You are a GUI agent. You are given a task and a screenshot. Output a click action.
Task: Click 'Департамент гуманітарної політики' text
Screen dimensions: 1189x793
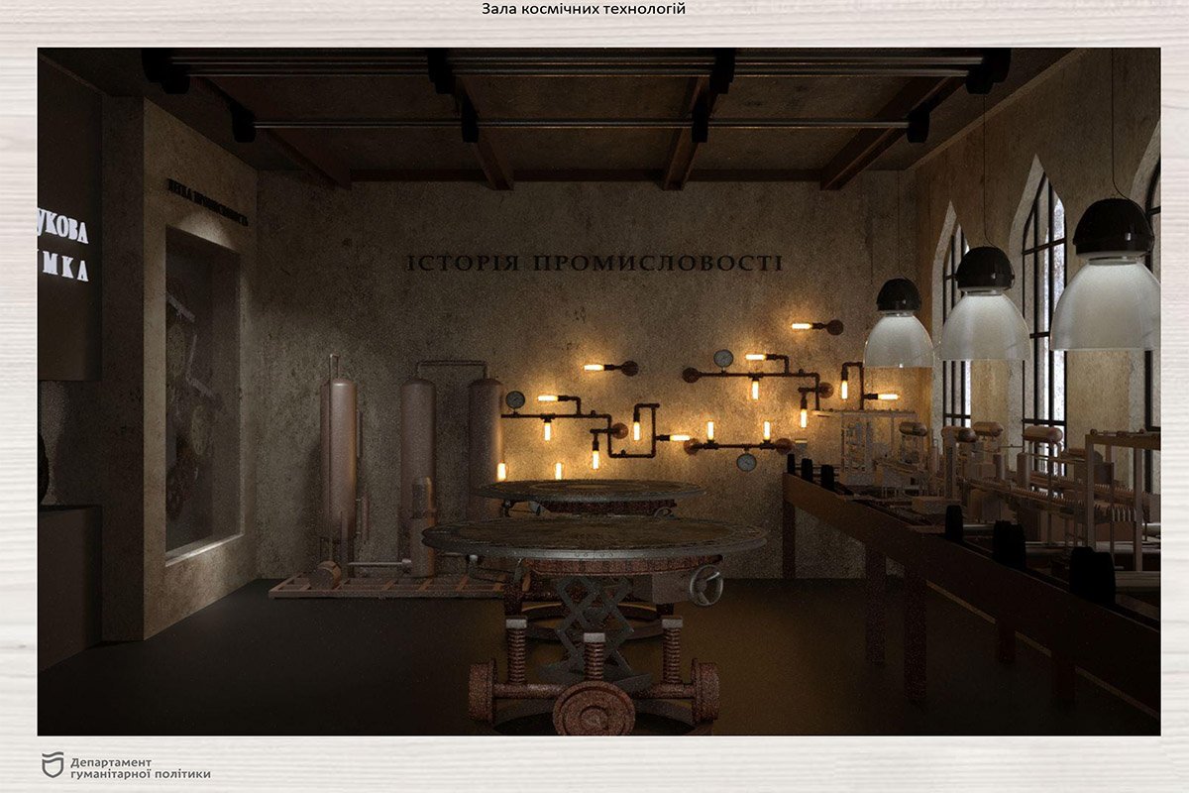tap(140, 767)
